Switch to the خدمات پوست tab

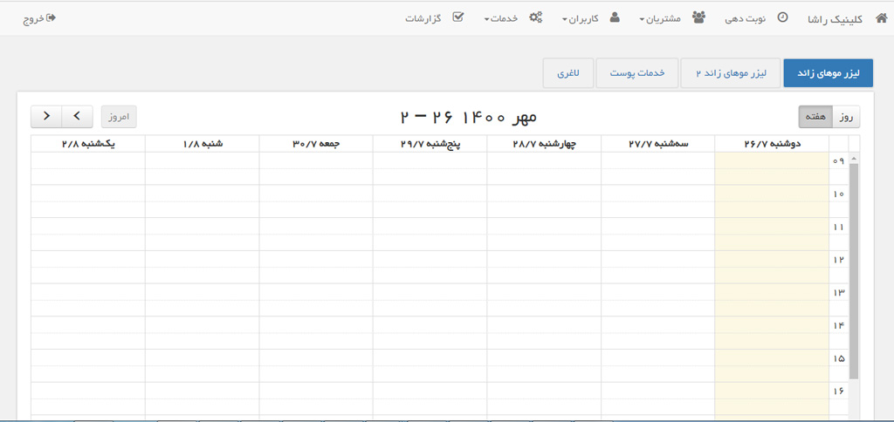(x=637, y=73)
